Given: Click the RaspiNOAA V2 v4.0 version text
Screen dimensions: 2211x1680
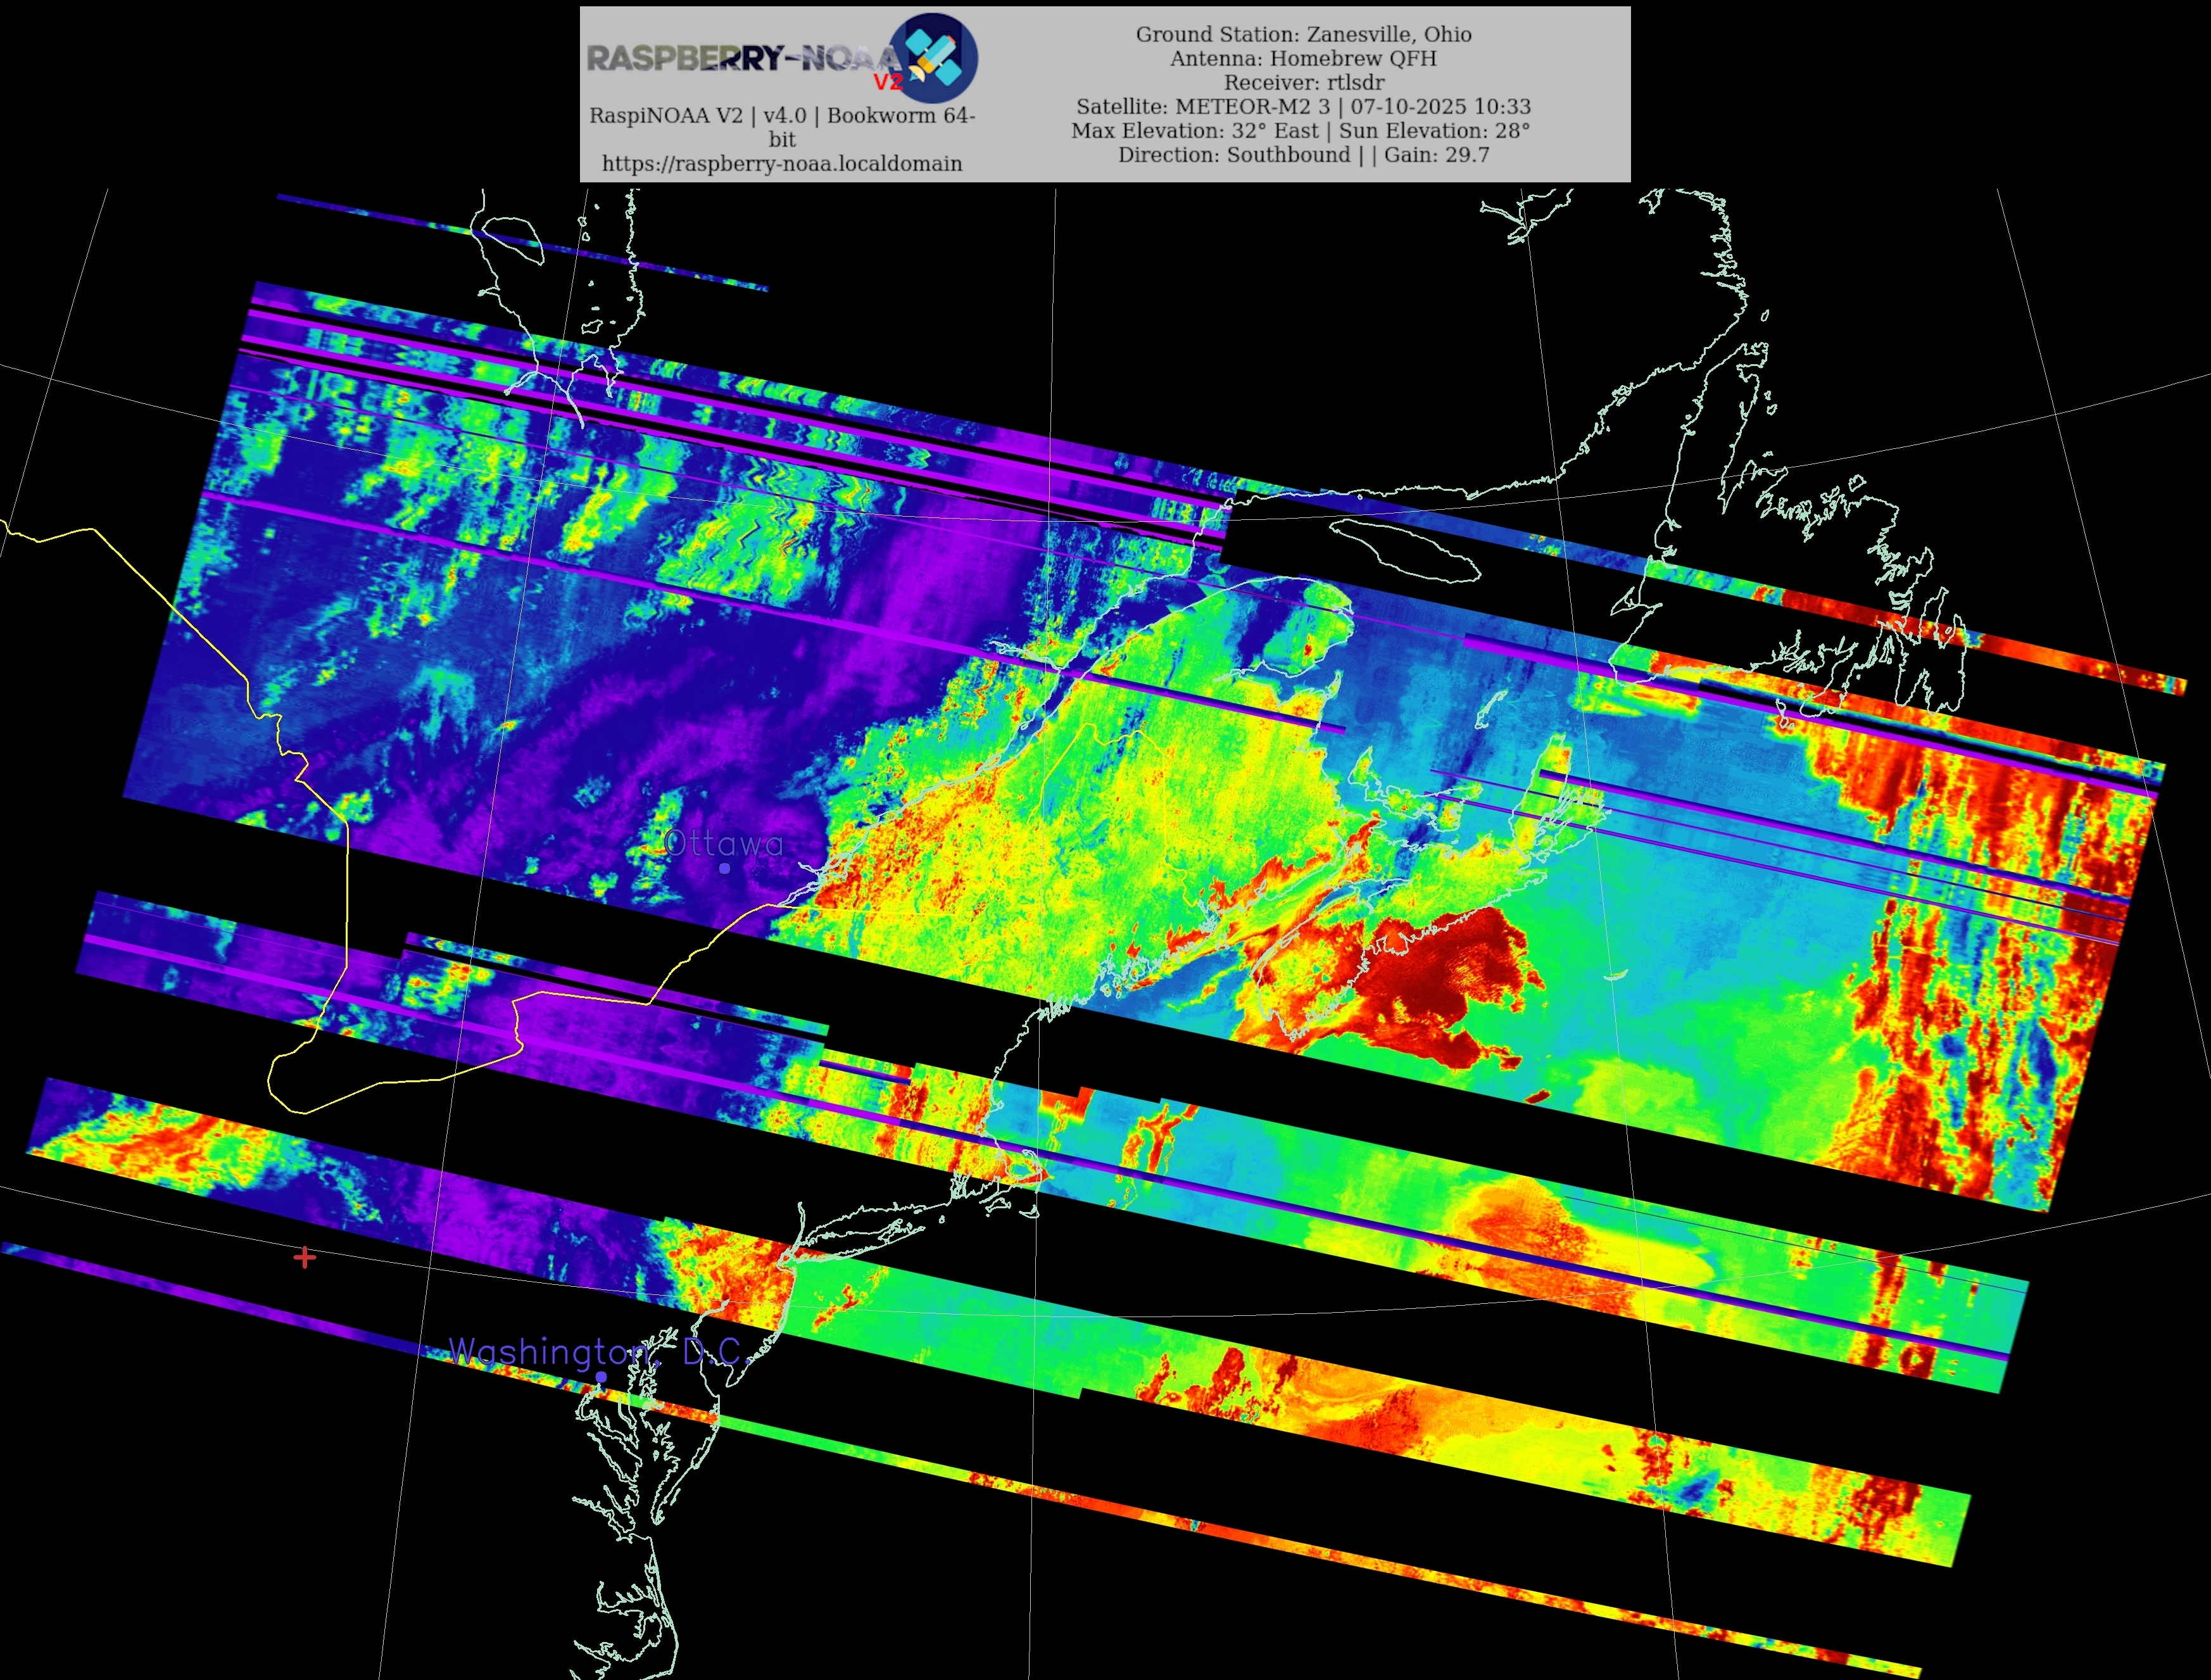Looking at the screenshot, I should [781, 116].
